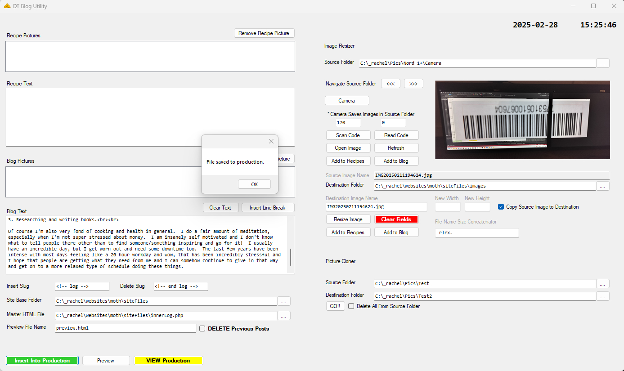
Task: Browse for Image Resizer Source Folder
Action: click(603, 63)
